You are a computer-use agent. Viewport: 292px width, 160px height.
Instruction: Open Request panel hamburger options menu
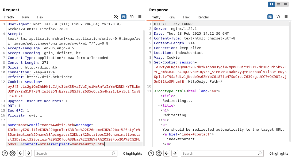140,17
